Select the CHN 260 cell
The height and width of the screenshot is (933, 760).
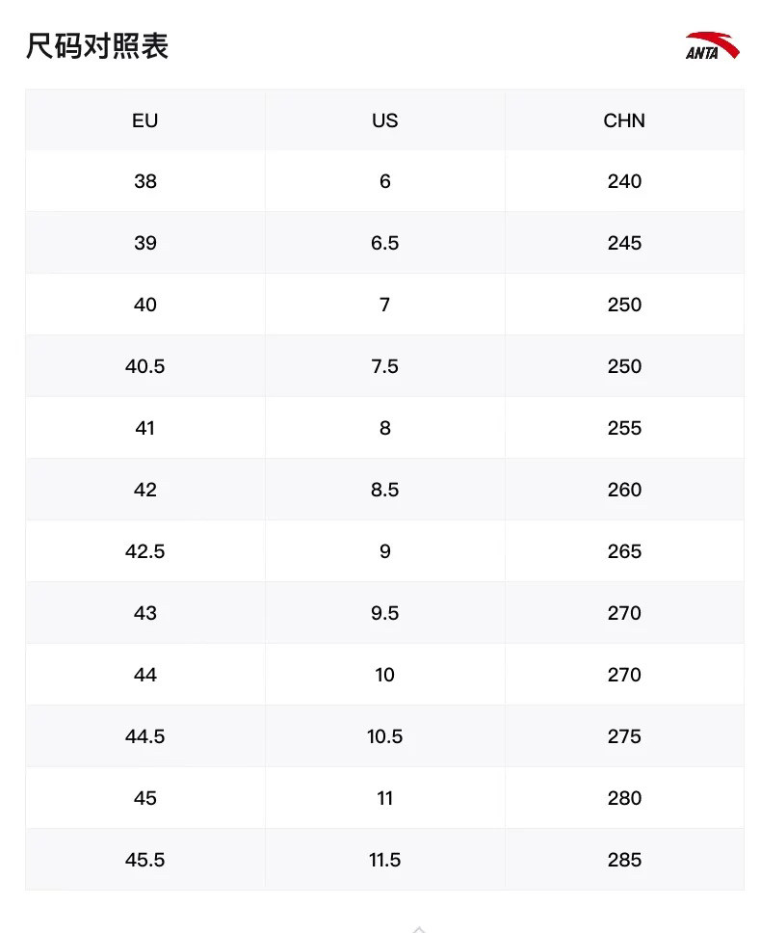click(x=624, y=490)
